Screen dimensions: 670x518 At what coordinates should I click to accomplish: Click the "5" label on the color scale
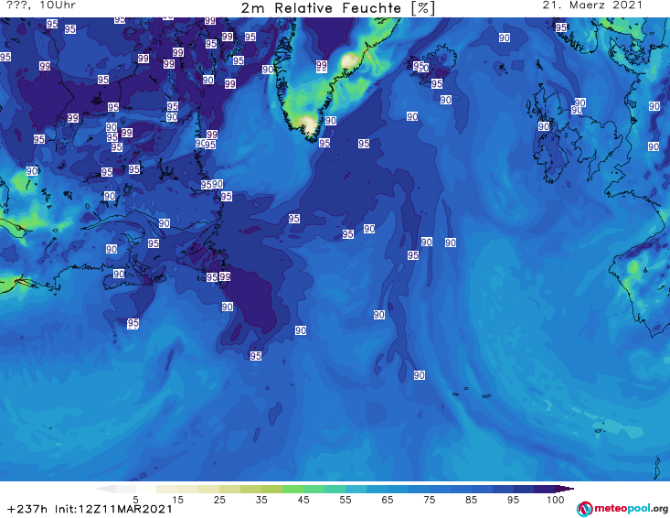(135, 499)
